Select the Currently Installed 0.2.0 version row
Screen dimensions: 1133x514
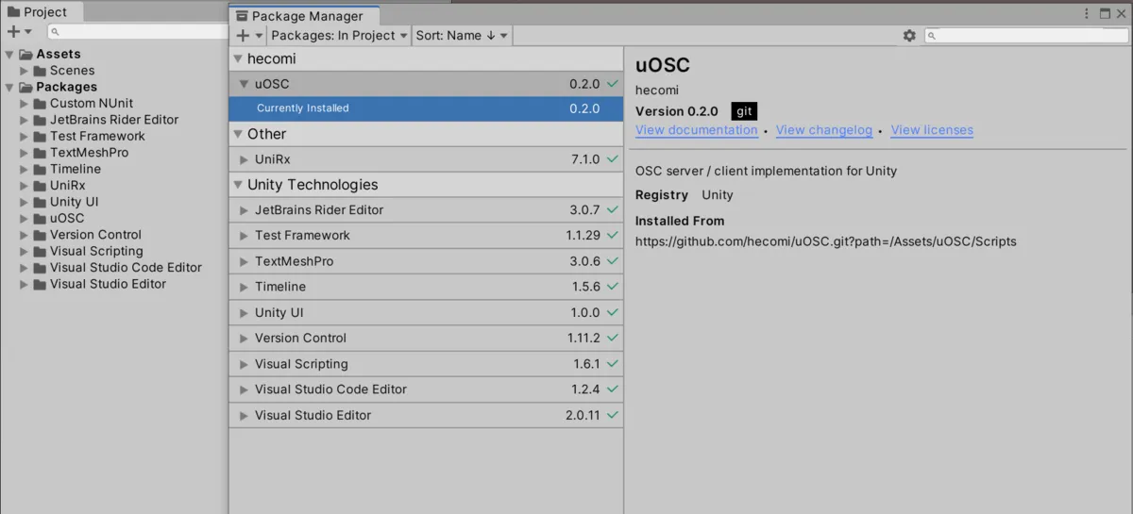coord(425,108)
